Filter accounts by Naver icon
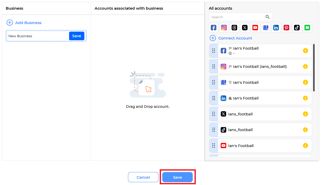The width and height of the screenshot is (322, 185). coord(307,28)
